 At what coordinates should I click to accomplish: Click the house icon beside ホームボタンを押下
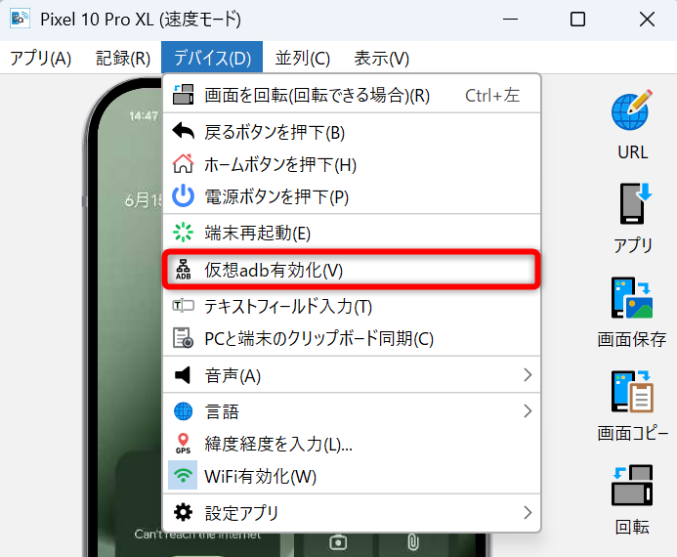click(x=183, y=163)
